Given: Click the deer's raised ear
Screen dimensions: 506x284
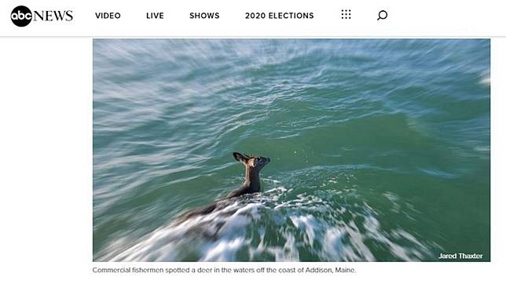Looking at the screenshot, I should coord(240,158).
